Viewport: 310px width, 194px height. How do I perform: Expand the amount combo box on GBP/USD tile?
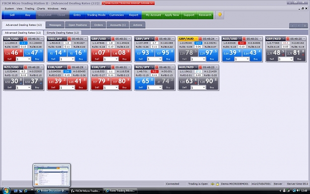[117, 59]
